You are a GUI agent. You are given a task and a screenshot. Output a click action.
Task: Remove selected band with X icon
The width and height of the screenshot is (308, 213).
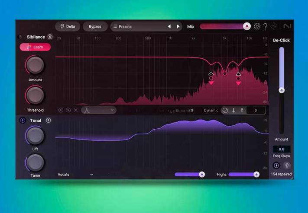click(x=76, y=110)
